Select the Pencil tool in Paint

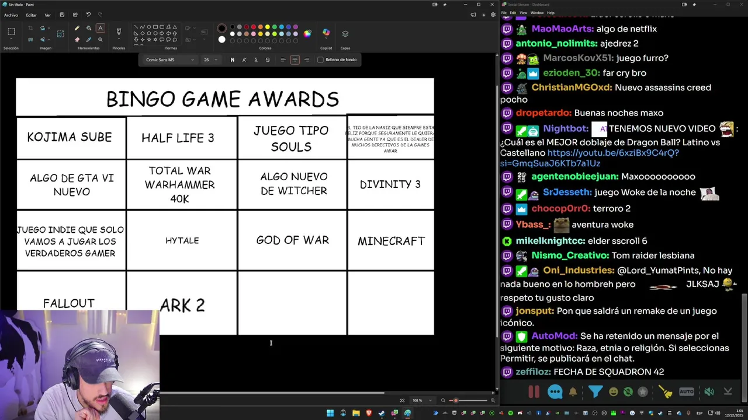point(77,28)
